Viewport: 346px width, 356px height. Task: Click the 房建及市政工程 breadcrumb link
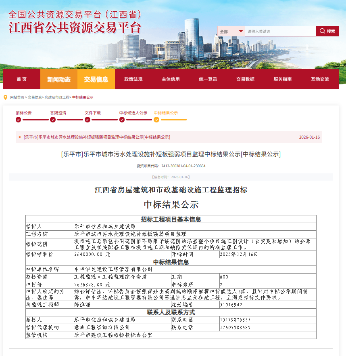point(57,97)
